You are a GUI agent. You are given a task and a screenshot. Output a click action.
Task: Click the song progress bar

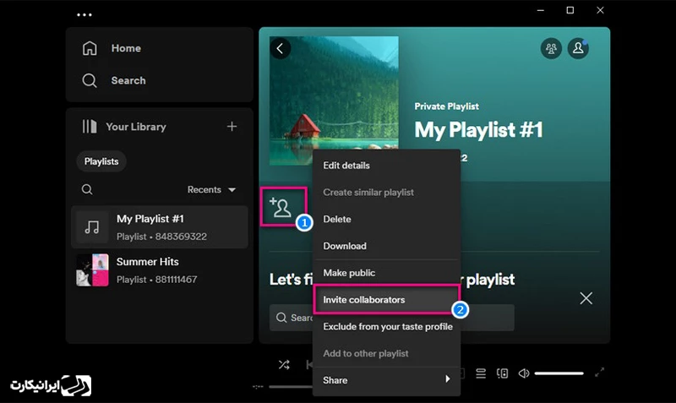[x=291, y=387]
